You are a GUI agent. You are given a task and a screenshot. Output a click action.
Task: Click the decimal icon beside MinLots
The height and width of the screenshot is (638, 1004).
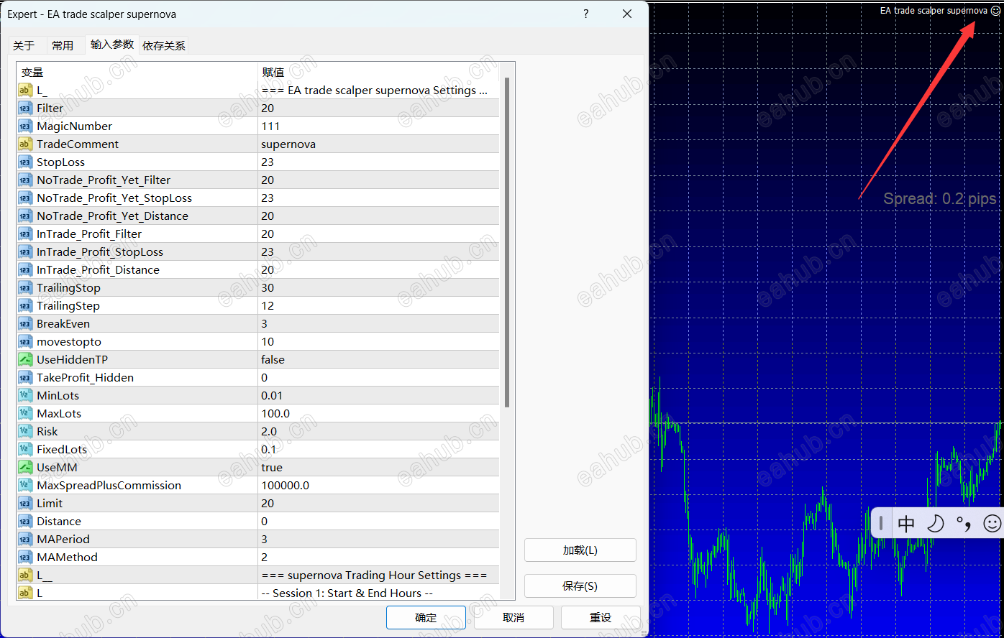click(25, 395)
